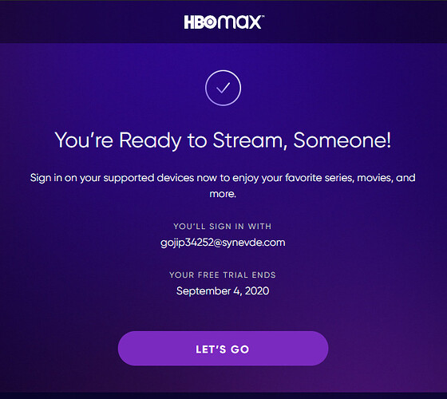447x399 pixels.
Task: Click the word "Stream," in the heading
Action: pos(250,140)
